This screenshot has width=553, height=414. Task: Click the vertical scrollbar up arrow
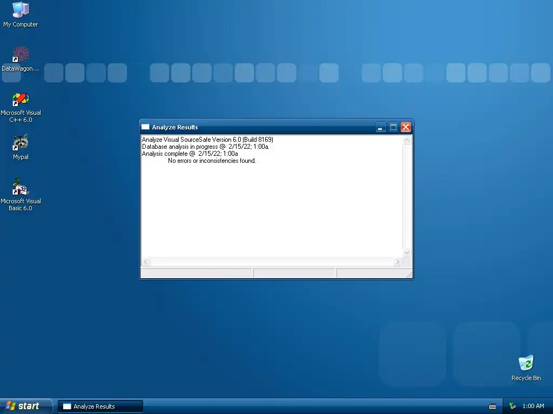coord(407,140)
